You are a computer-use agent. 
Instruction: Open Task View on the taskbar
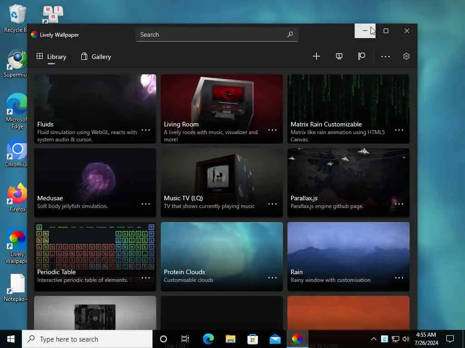[185, 339]
